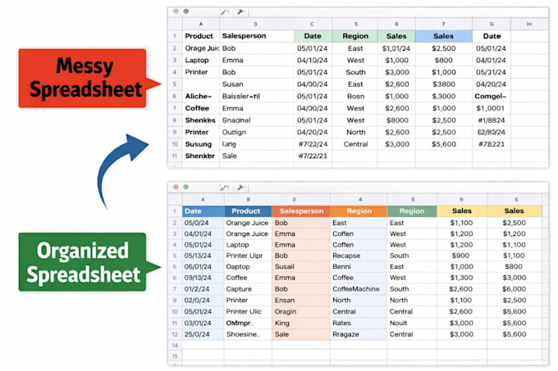Viewport: 558px width, 371px height.
Task: Select the "Oragin" salesperson cell
Action: click(300, 311)
